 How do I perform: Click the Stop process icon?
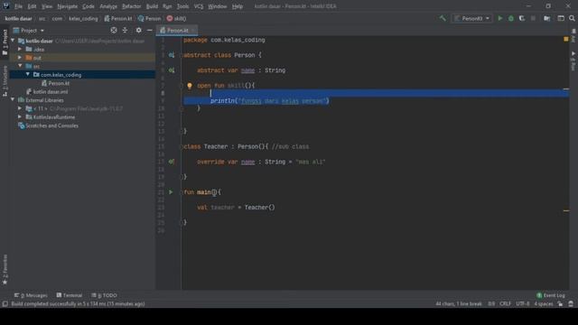(533, 18)
